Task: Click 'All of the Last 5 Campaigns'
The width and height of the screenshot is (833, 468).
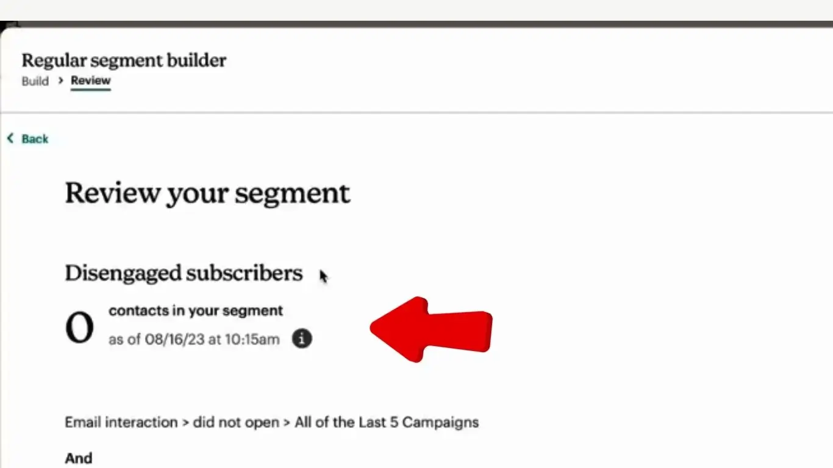Action: 387,422
